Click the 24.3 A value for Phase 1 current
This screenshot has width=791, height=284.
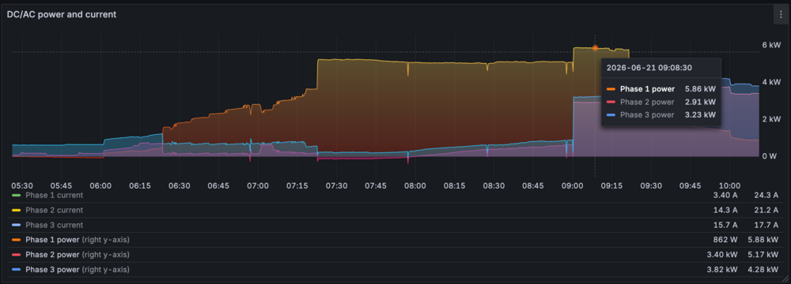766,195
